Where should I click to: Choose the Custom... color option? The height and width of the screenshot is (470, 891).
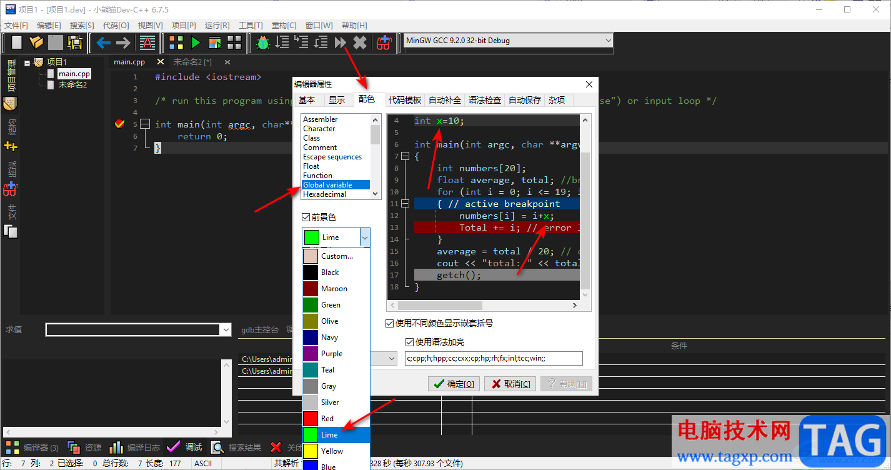pos(336,256)
